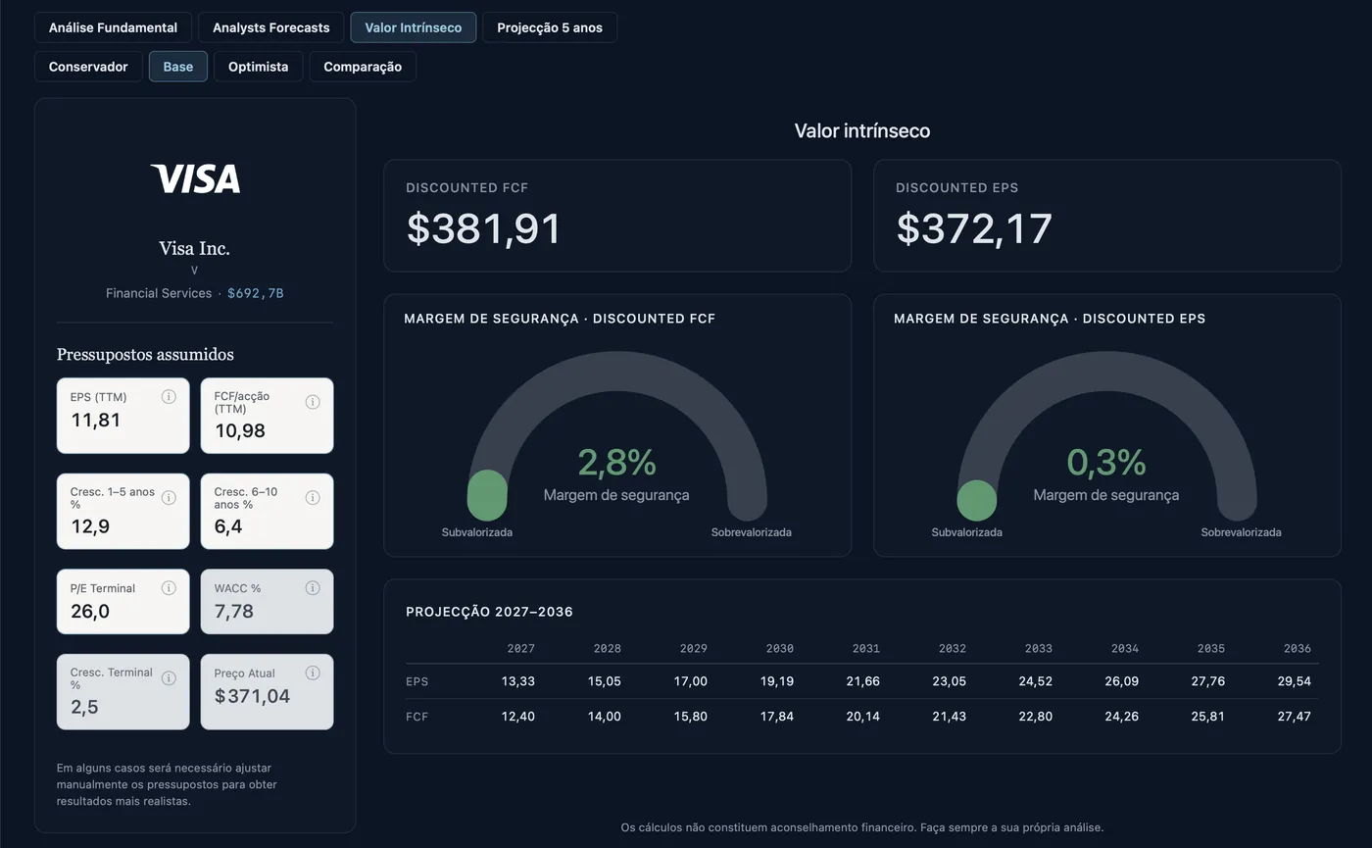Click the 2,8% margem de segurança figure

click(x=616, y=462)
